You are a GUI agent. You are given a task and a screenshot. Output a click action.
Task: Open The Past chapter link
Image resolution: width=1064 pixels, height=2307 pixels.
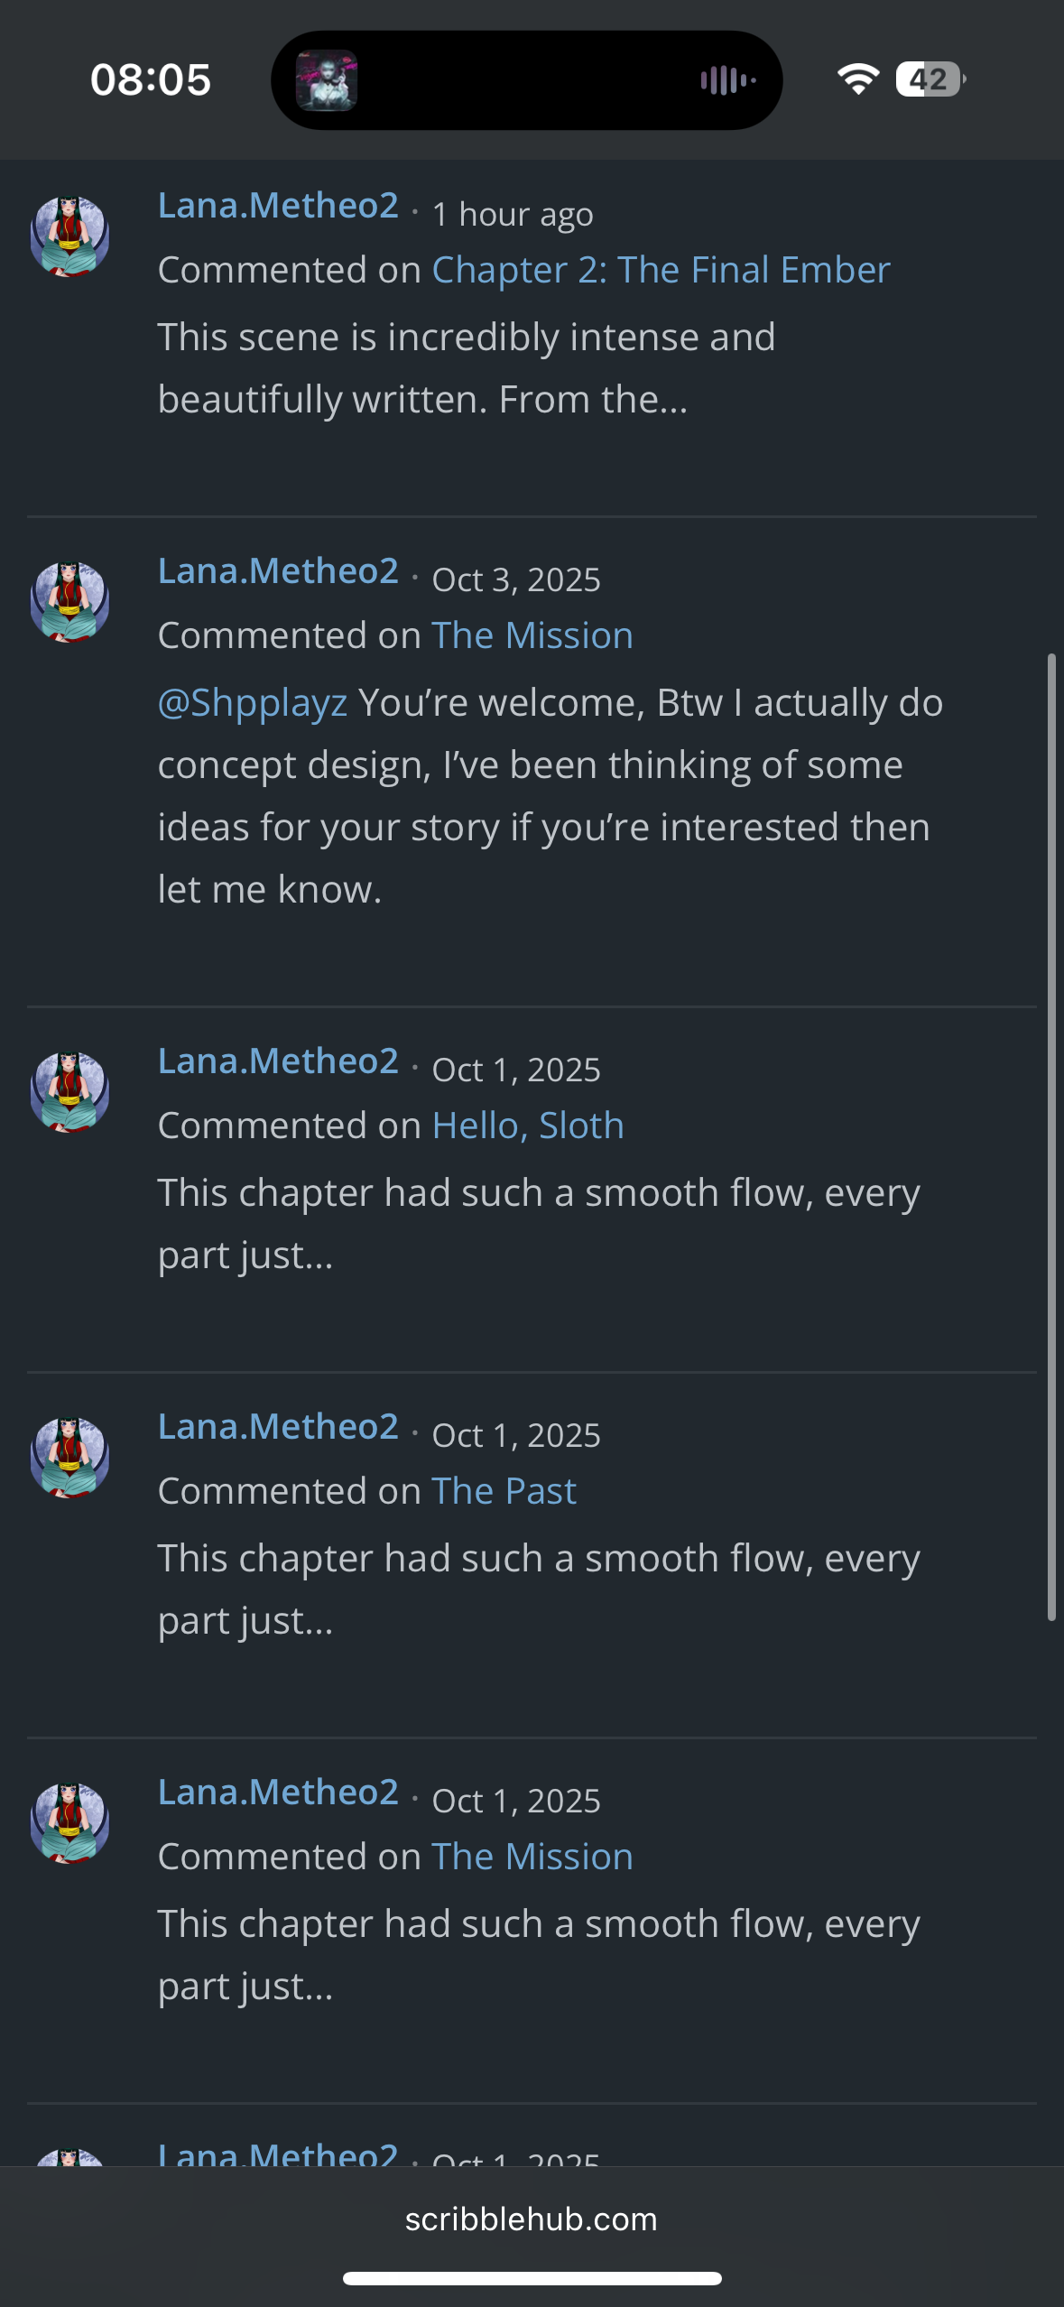pos(504,1491)
